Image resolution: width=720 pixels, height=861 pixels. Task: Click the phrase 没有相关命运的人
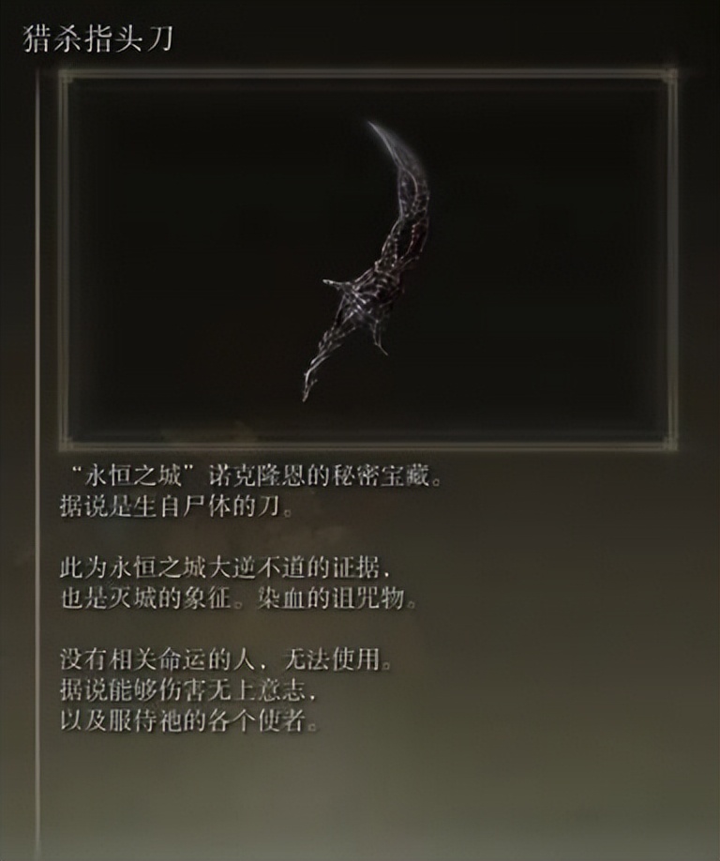point(157,659)
